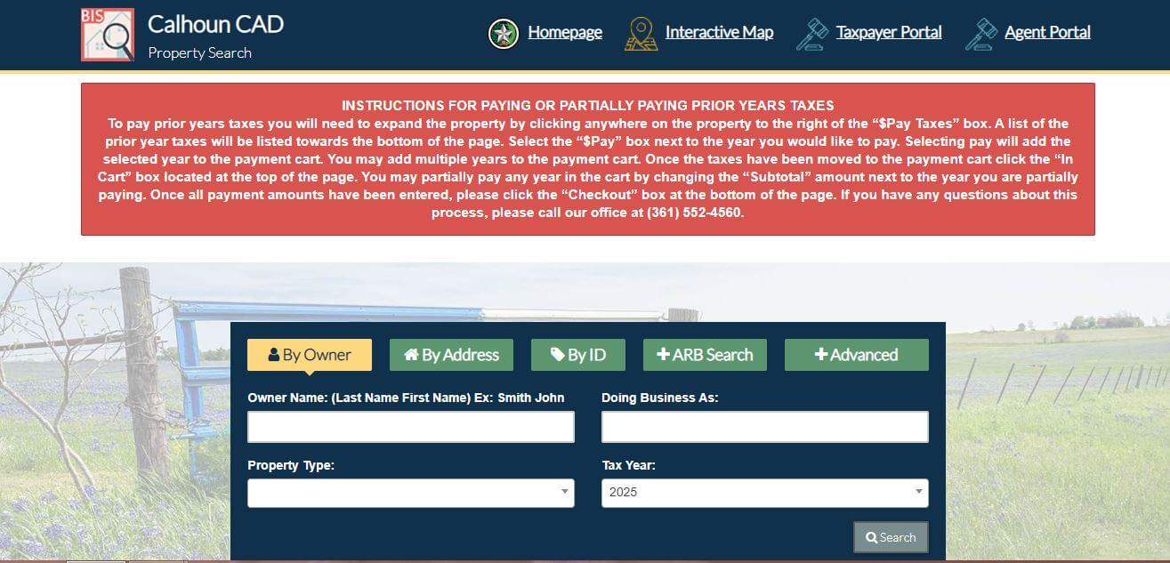The image size is (1170, 563).
Task: Click into the Doing Business As field
Action: click(x=764, y=427)
